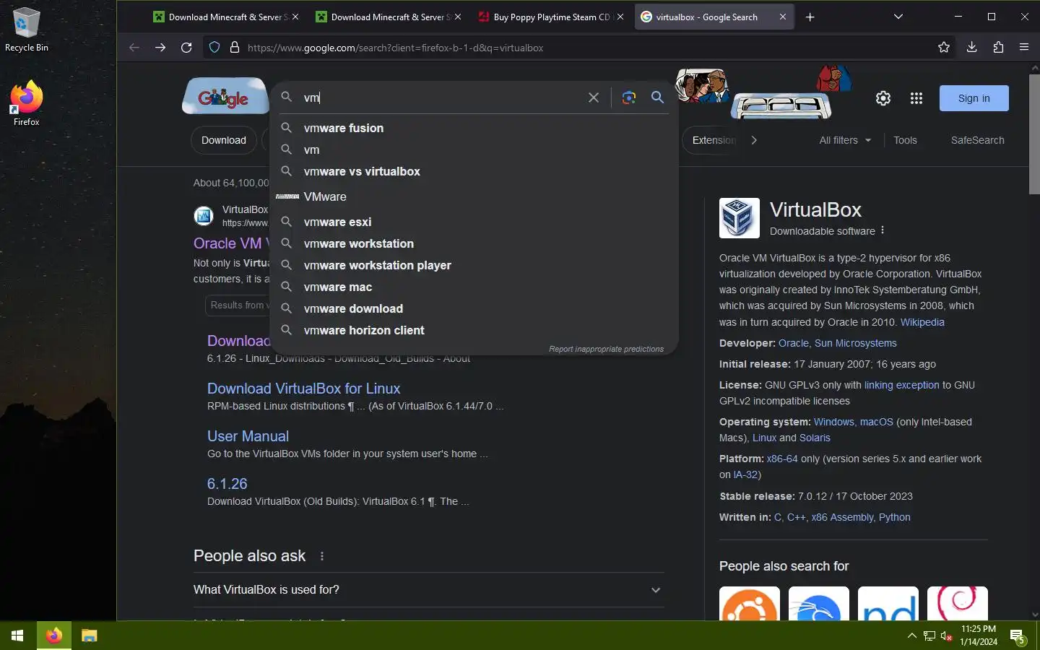Open the Wikipedia link in knowledge panel
Viewport: 1040px width, 650px height.
922,322
